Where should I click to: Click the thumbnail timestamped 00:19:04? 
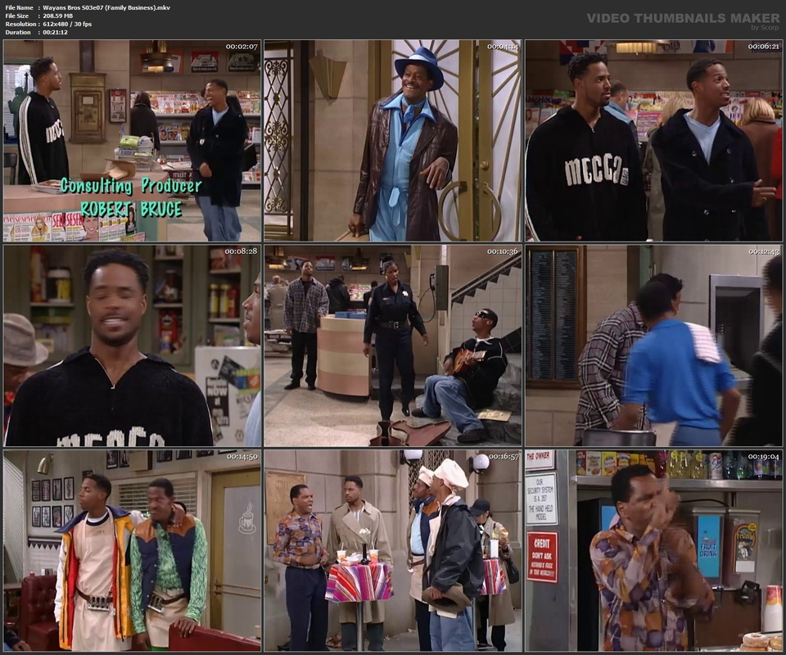(653, 550)
